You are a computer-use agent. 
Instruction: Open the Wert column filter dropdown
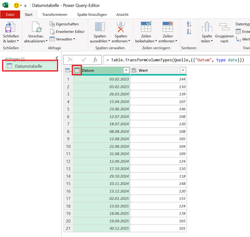point(182,71)
